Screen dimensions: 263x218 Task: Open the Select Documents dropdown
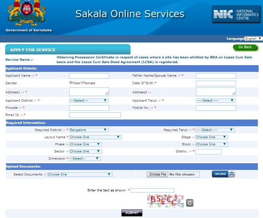coord(80,174)
